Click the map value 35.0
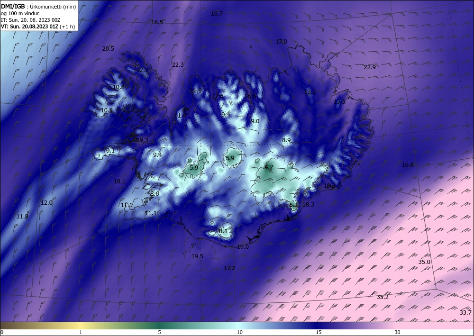The width and height of the screenshot is (474, 336). 424,262
